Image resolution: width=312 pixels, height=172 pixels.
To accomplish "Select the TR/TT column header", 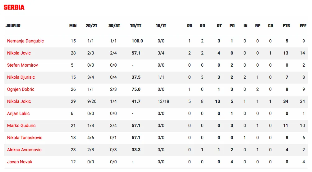I will tap(136, 26).
